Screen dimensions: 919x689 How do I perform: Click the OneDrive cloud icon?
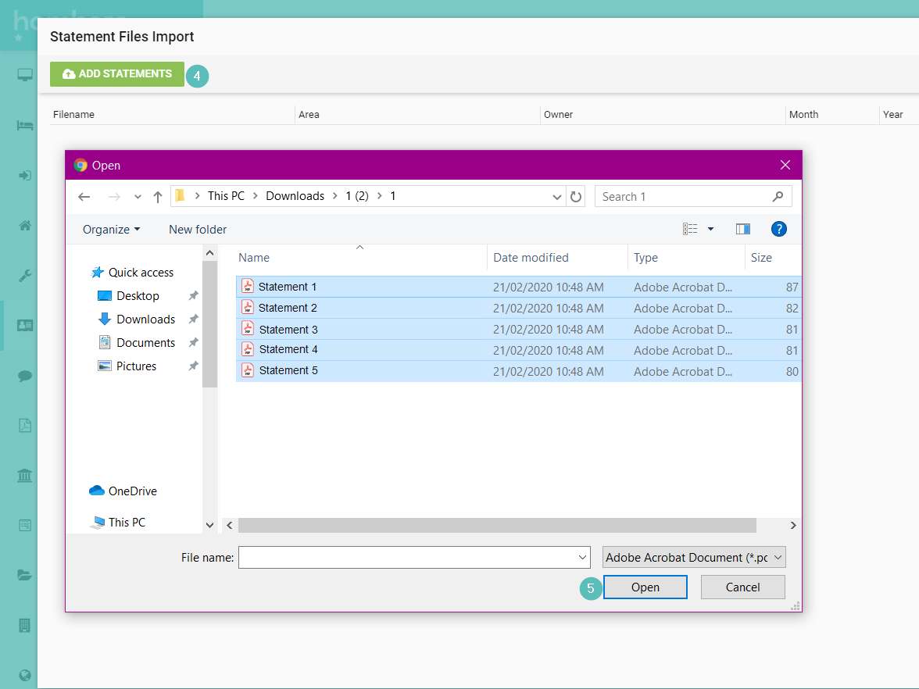pyautogui.click(x=97, y=491)
